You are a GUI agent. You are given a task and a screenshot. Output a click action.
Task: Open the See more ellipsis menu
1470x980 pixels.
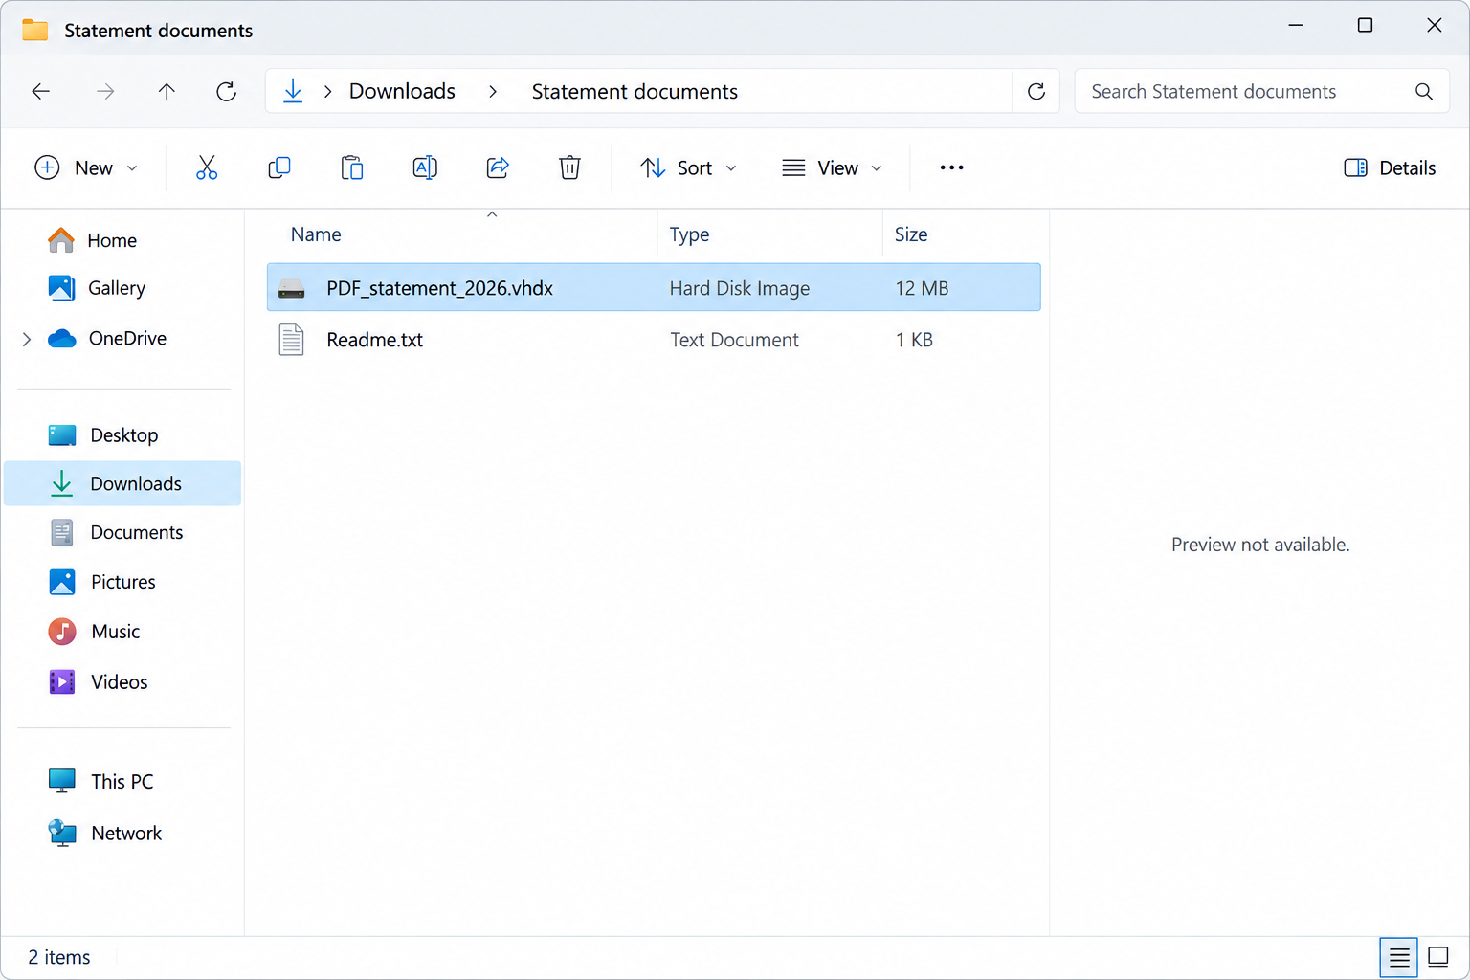click(x=951, y=167)
